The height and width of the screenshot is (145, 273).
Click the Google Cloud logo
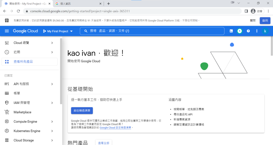(25, 31)
